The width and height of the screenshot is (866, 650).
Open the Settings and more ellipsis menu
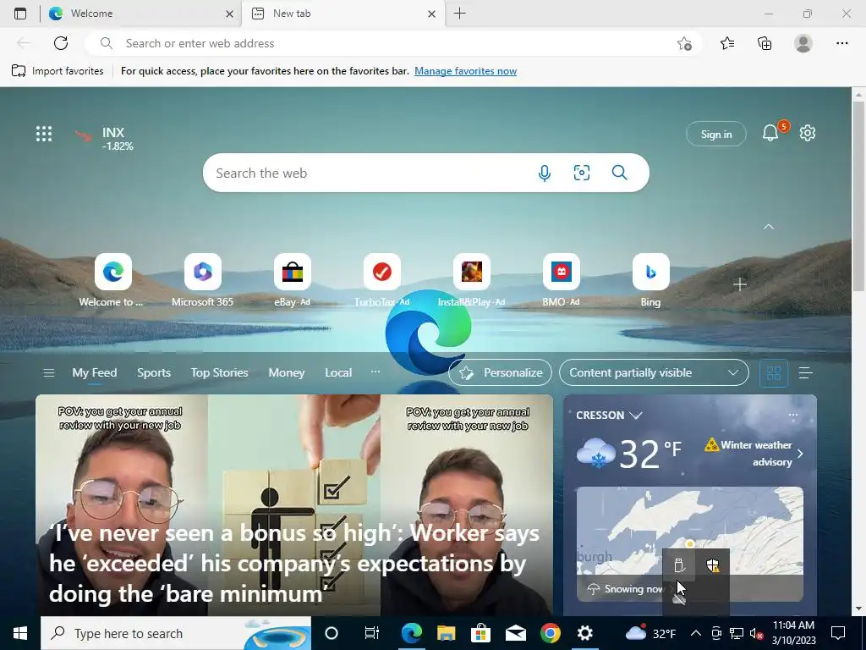841,43
